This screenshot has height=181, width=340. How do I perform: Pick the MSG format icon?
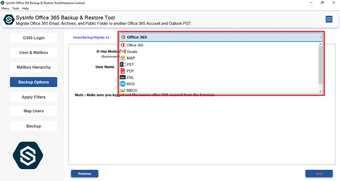(x=123, y=84)
